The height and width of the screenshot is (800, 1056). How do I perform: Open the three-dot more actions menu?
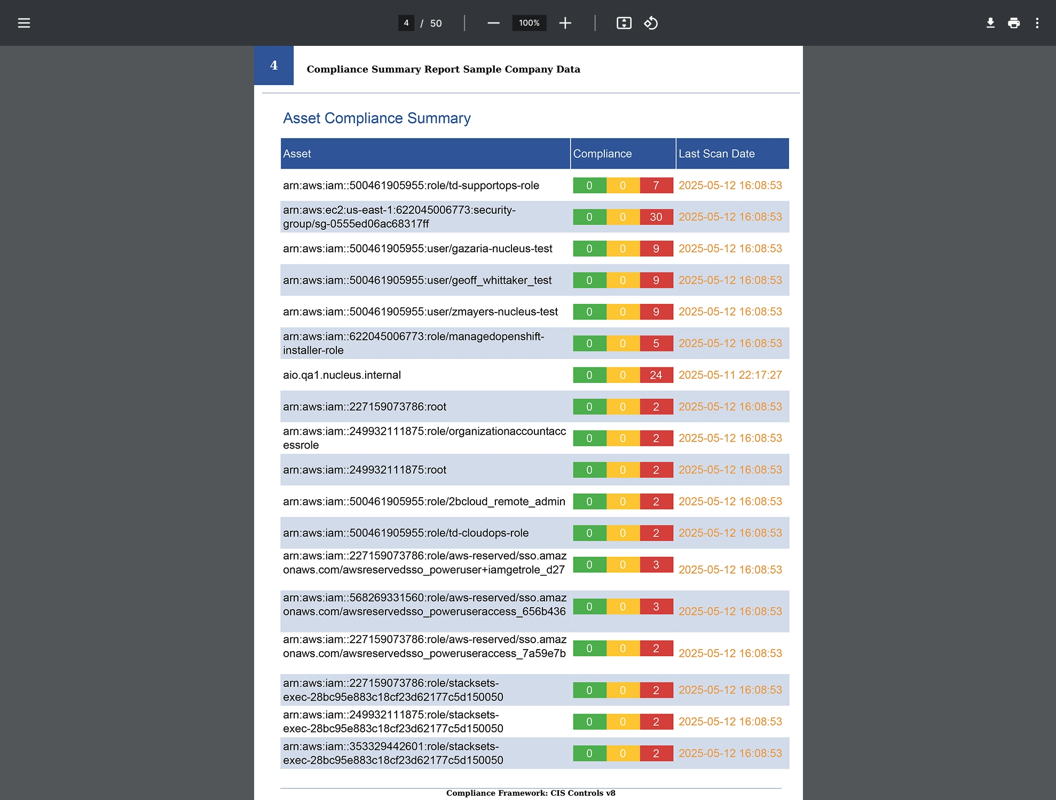1037,23
